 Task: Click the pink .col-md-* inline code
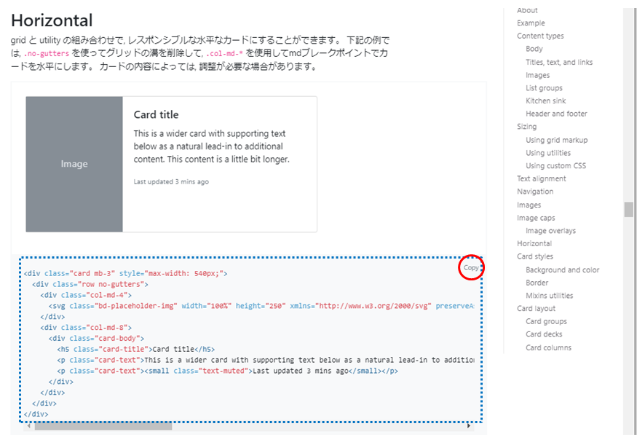click(225, 53)
